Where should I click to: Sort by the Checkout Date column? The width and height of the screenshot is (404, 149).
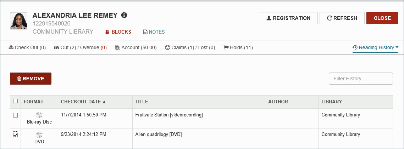point(83,102)
